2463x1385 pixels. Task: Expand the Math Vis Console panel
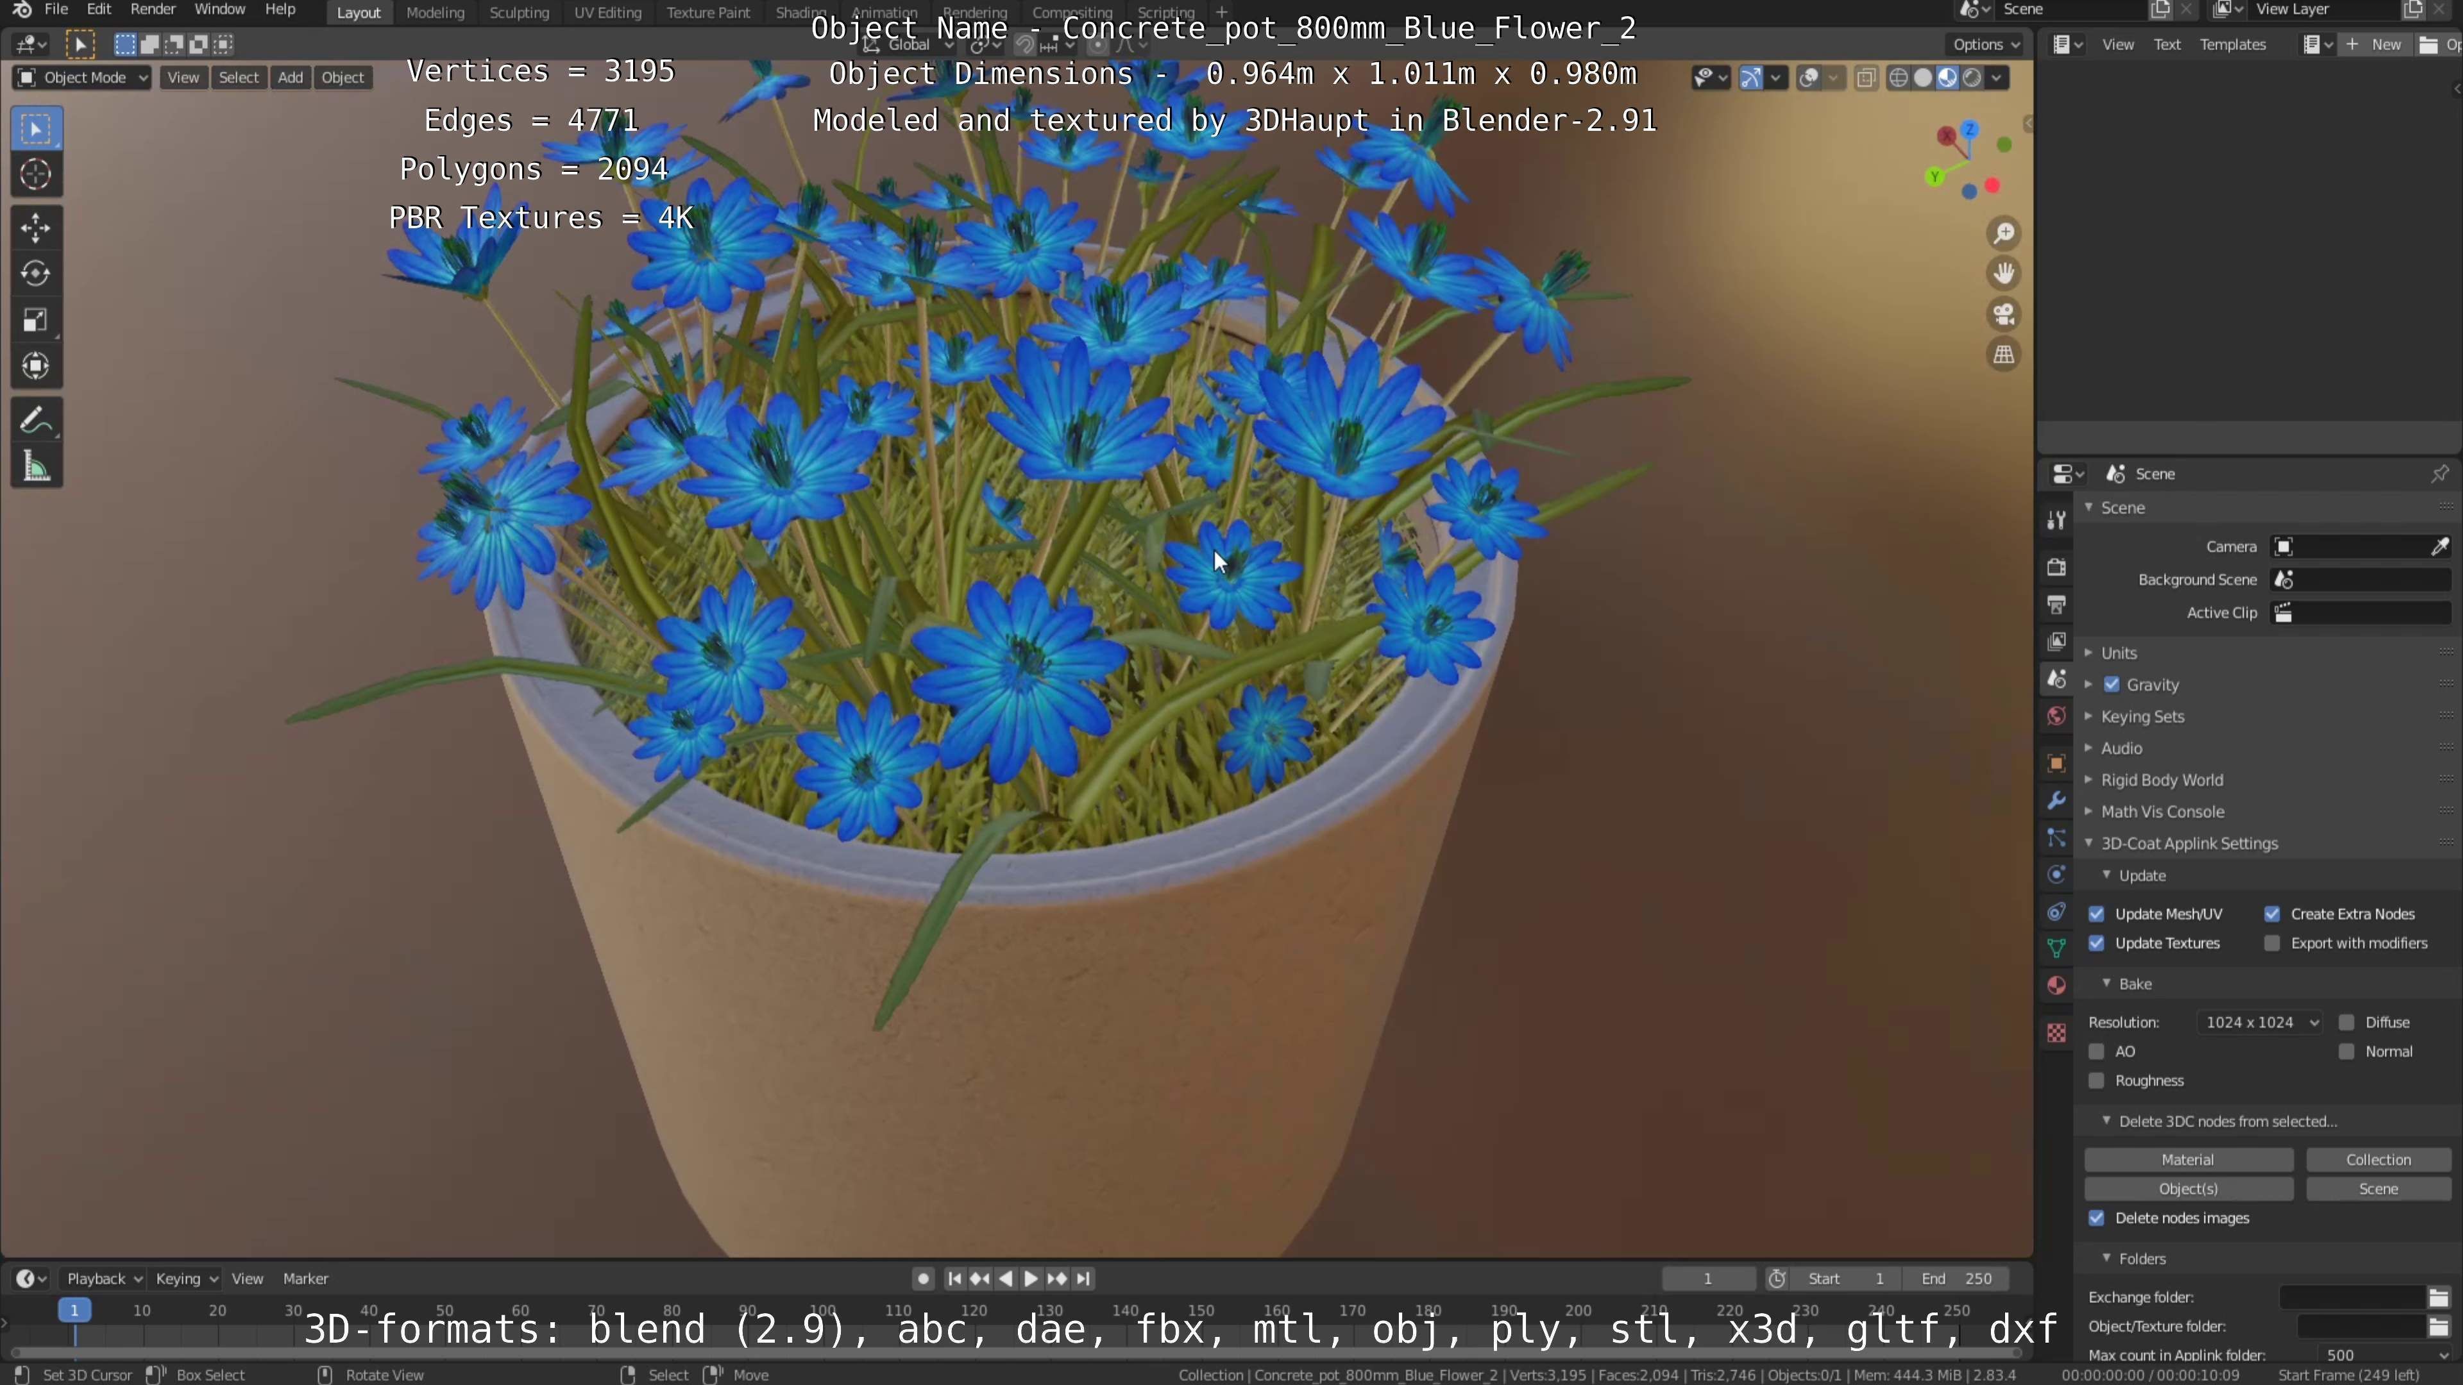pos(2163,812)
